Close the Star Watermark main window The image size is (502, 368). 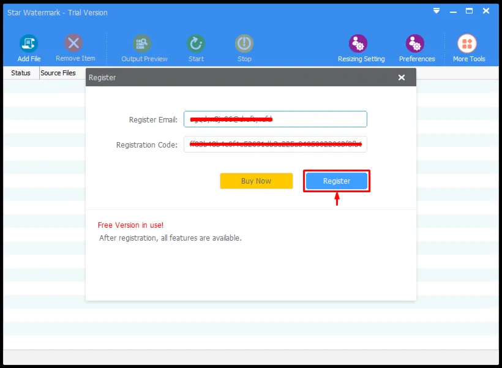click(x=486, y=11)
